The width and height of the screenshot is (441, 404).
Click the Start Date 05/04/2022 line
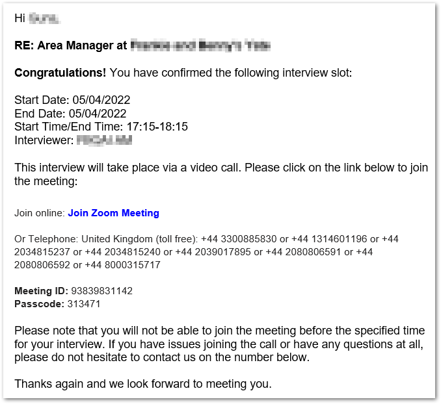coord(72,100)
